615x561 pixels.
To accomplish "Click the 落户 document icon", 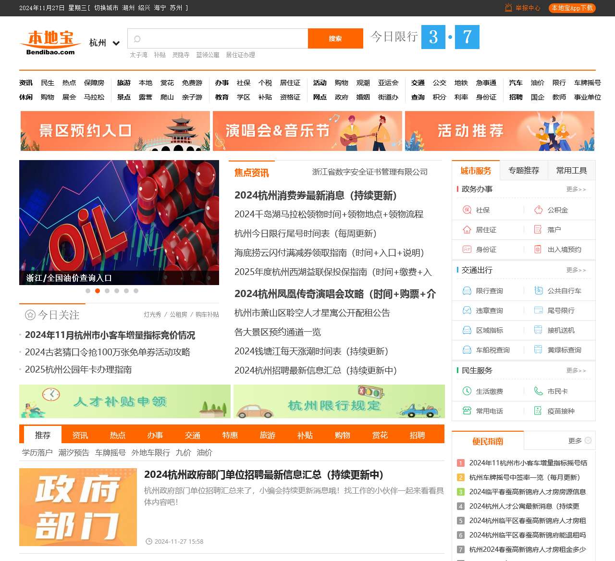I will click(537, 230).
